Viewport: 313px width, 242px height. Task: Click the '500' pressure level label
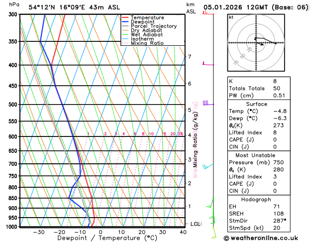click(x=14, y=105)
